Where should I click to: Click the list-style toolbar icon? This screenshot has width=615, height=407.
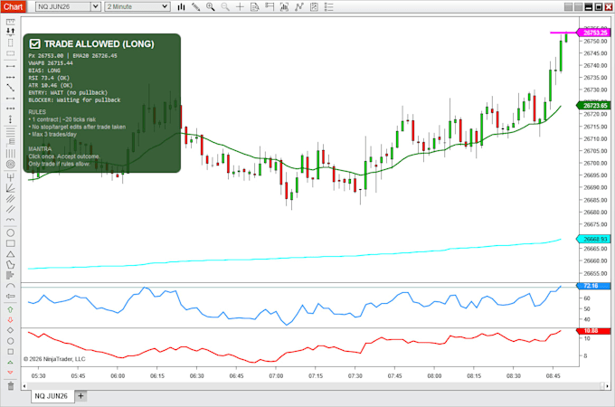(329, 6)
